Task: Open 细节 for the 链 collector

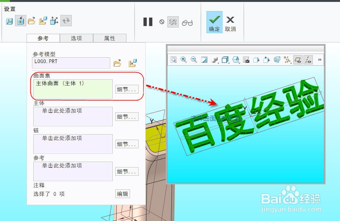Action: point(127,144)
